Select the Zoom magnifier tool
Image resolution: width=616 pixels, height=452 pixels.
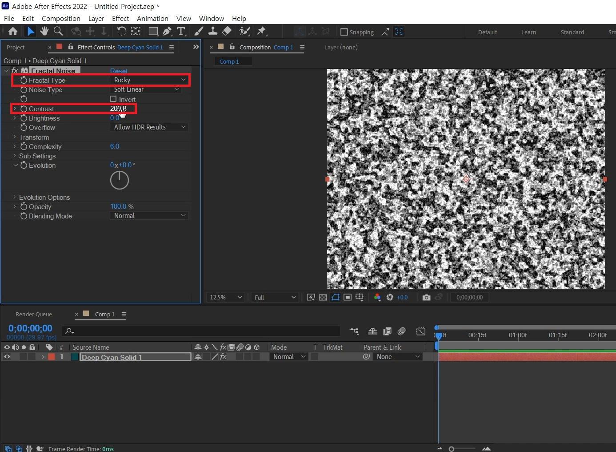coord(58,31)
